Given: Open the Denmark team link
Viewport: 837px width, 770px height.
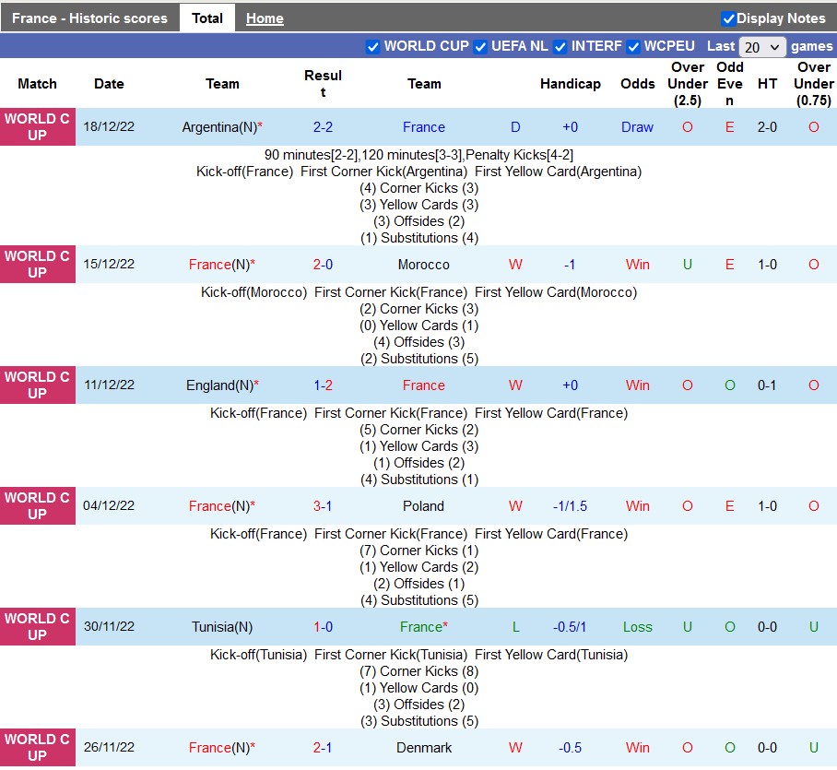Looking at the screenshot, I should 423,748.
